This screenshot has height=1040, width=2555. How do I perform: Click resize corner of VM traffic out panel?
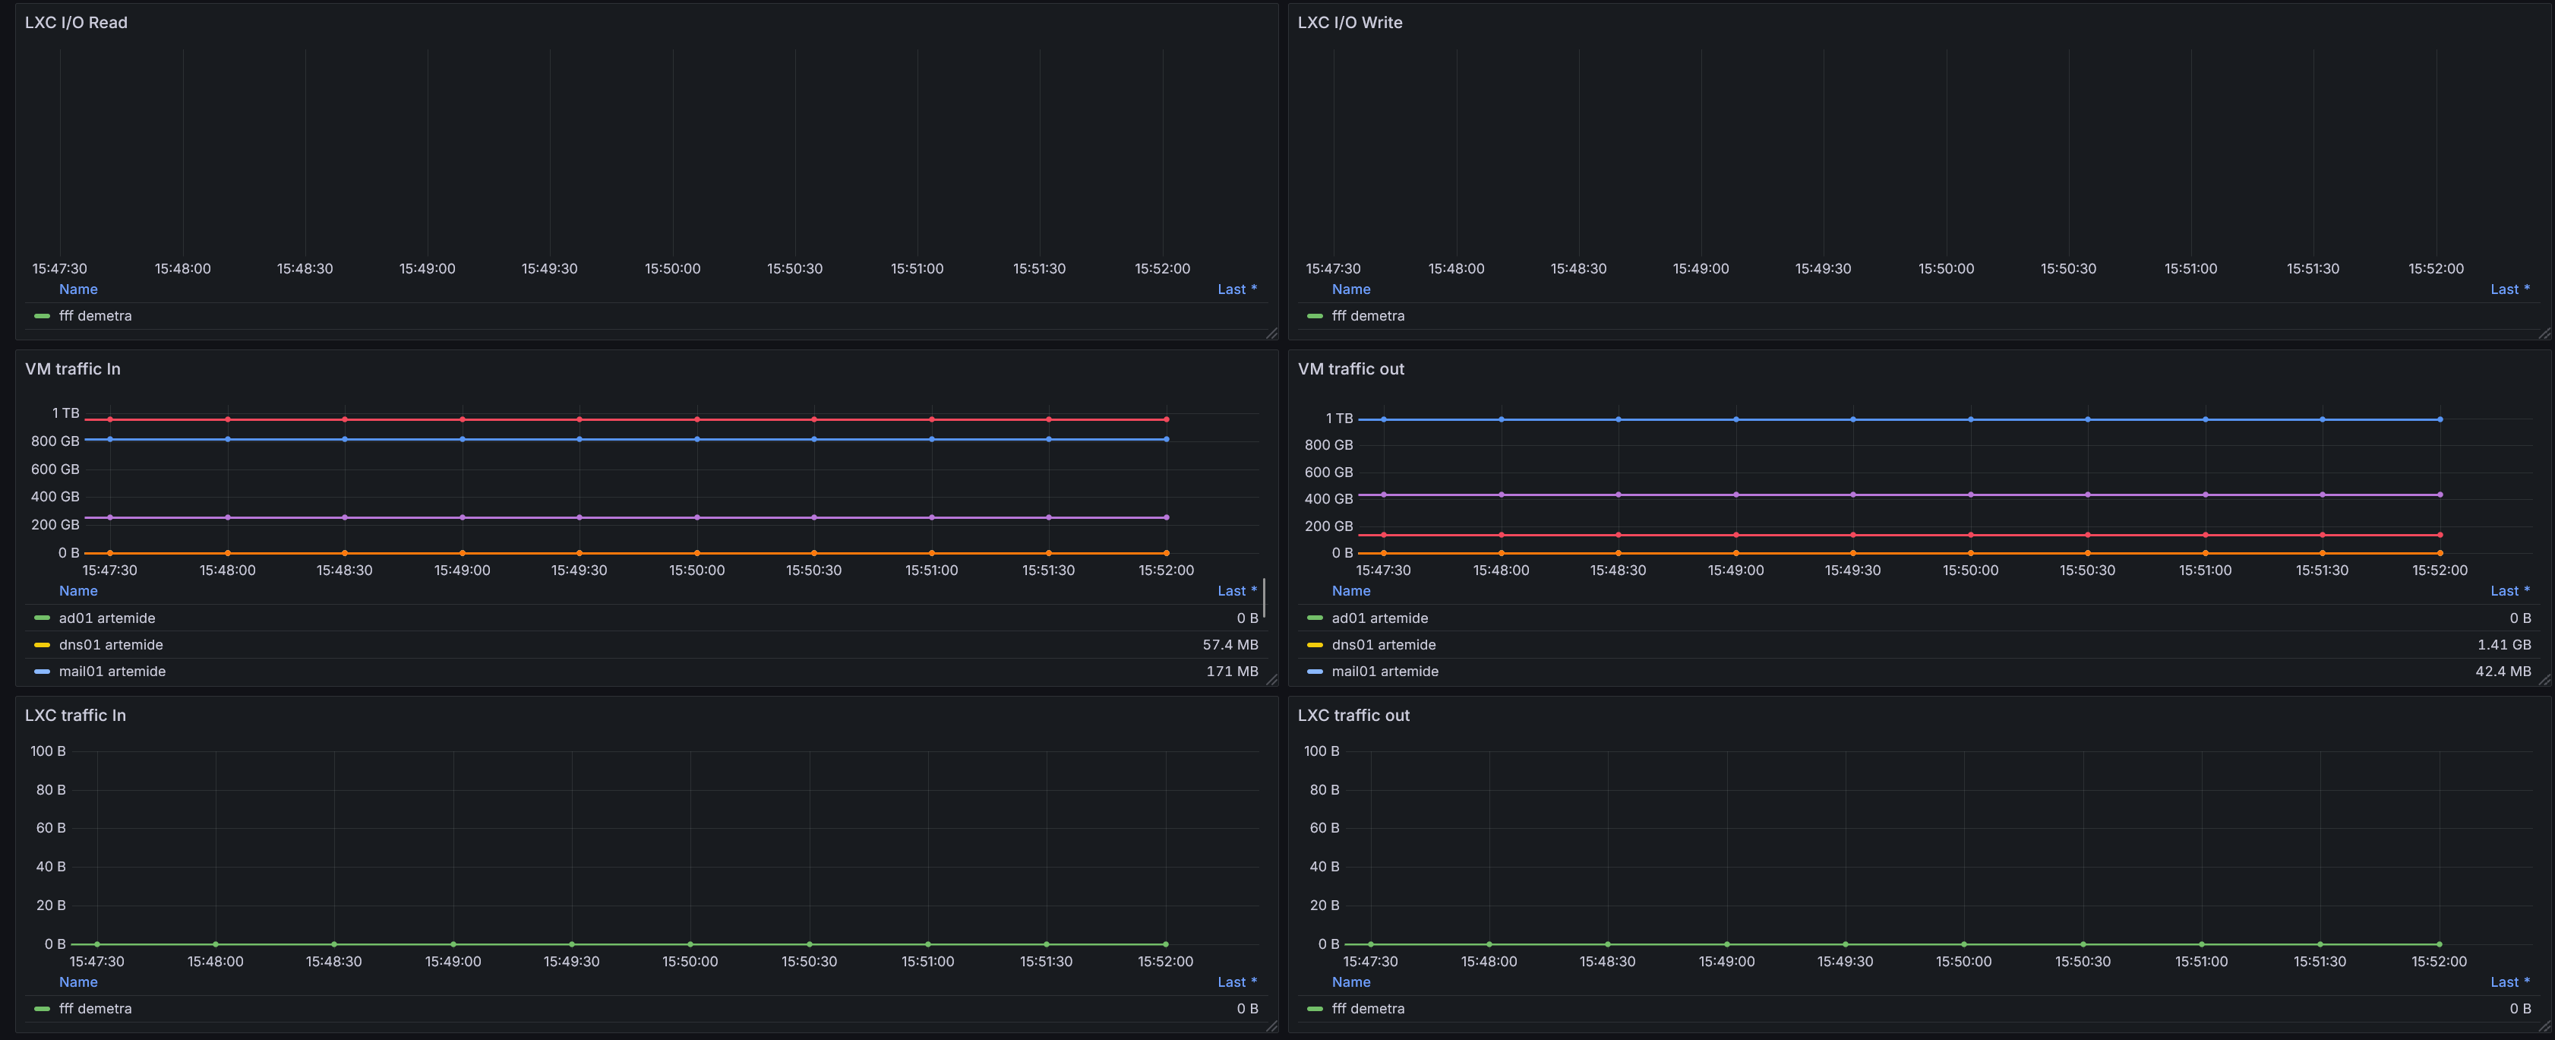(x=2544, y=680)
